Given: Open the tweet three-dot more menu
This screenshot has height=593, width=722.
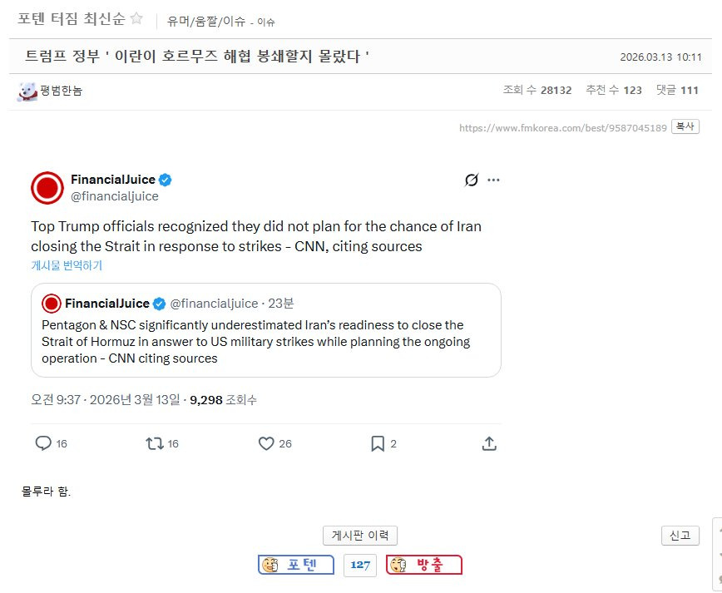Looking at the screenshot, I should [x=493, y=180].
